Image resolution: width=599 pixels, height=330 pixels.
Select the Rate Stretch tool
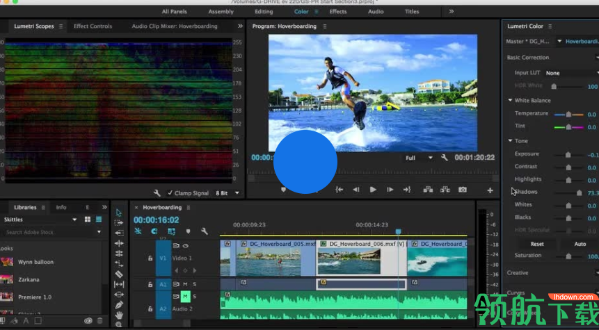click(x=119, y=263)
